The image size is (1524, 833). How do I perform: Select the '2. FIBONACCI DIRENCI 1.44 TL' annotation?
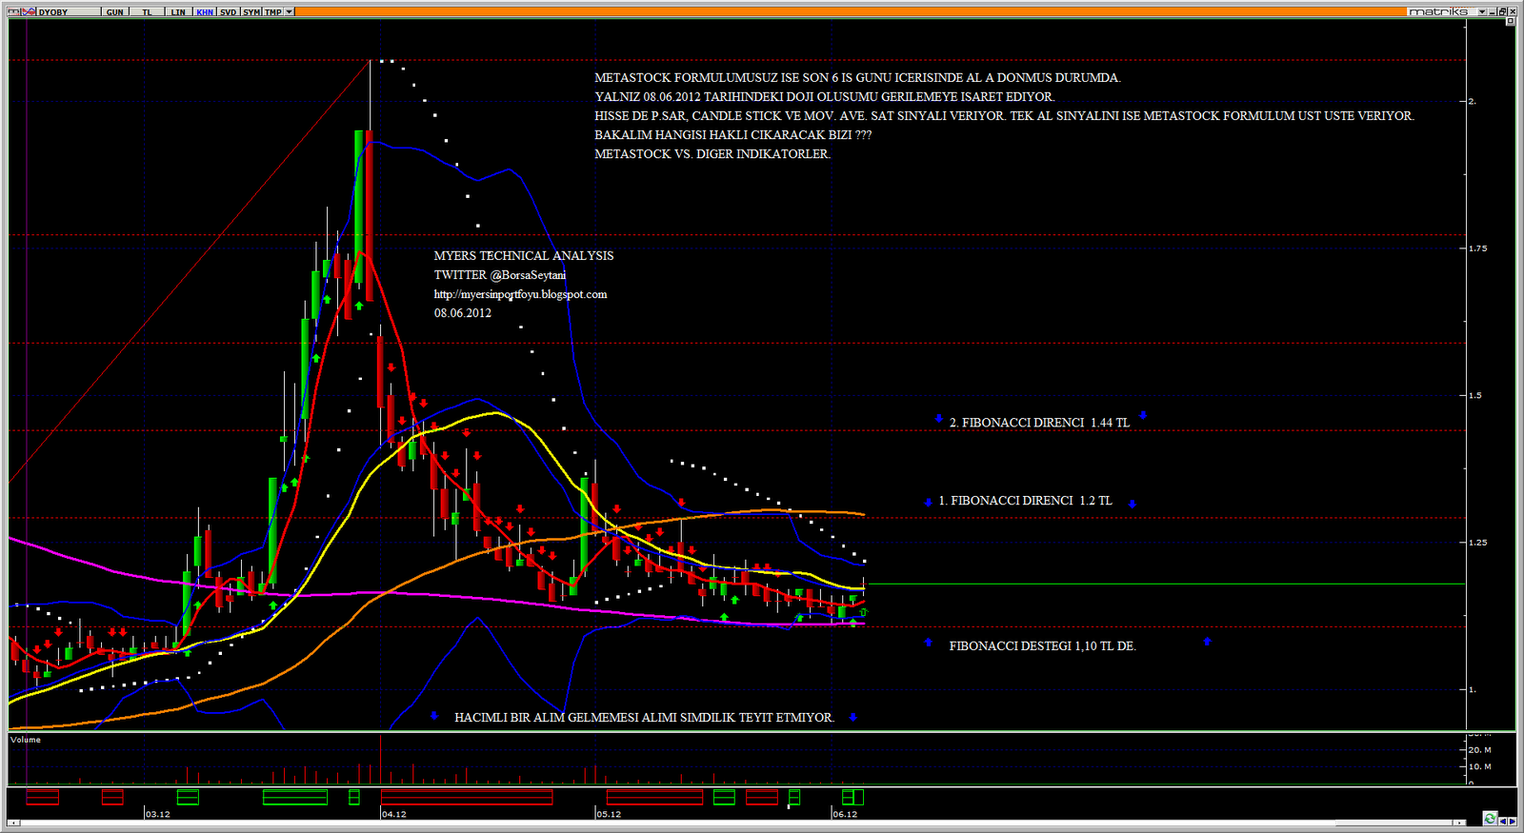[x=1039, y=423]
